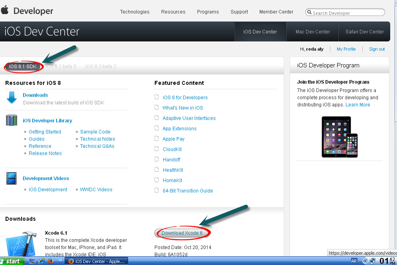Click the Search Developer field

pyautogui.click(x=345, y=12)
